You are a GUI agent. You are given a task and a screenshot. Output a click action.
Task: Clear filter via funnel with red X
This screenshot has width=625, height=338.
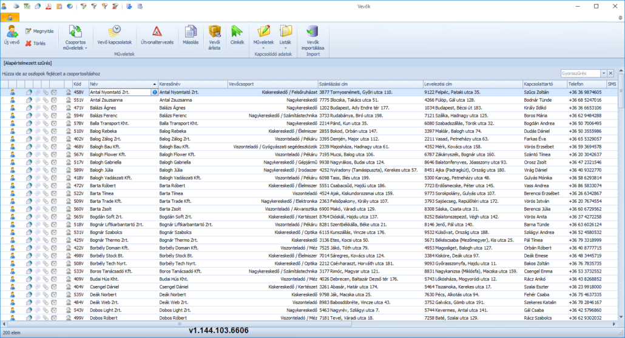115,7
